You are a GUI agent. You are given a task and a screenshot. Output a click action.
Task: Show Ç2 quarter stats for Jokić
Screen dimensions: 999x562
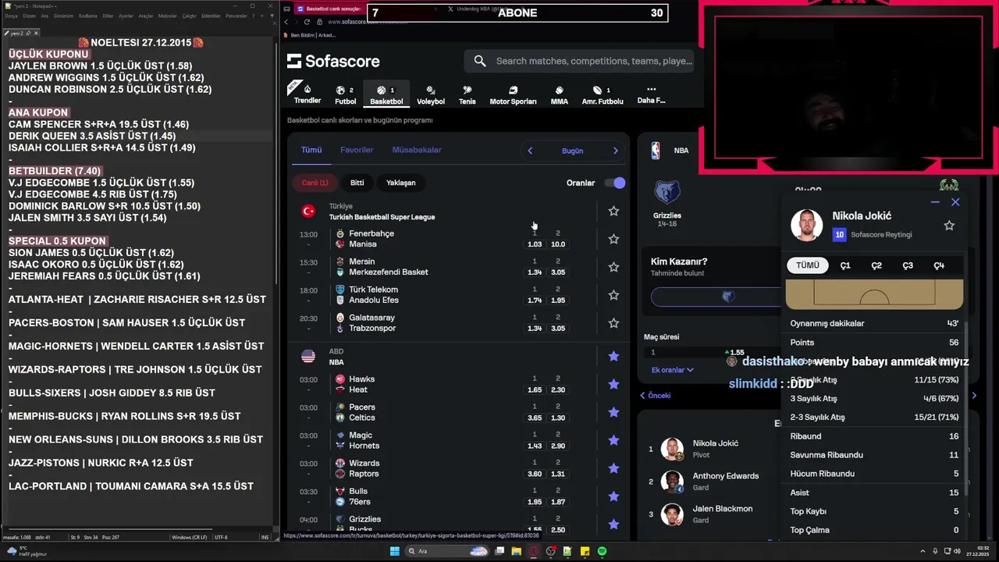(x=876, y=265)
